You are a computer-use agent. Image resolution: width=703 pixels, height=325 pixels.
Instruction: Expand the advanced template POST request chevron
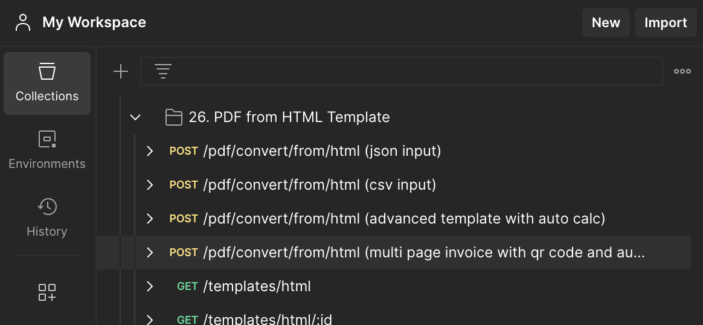click(x=150, y=219)
